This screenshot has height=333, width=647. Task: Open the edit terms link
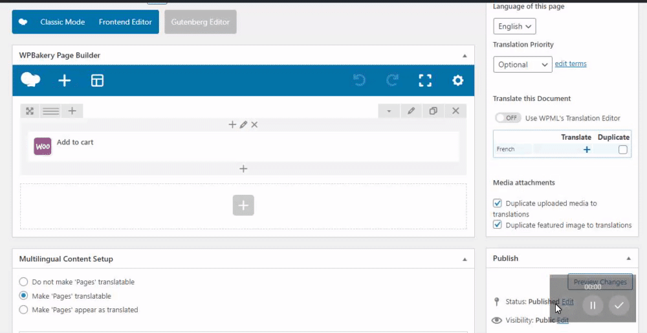[x=571, y=63]
